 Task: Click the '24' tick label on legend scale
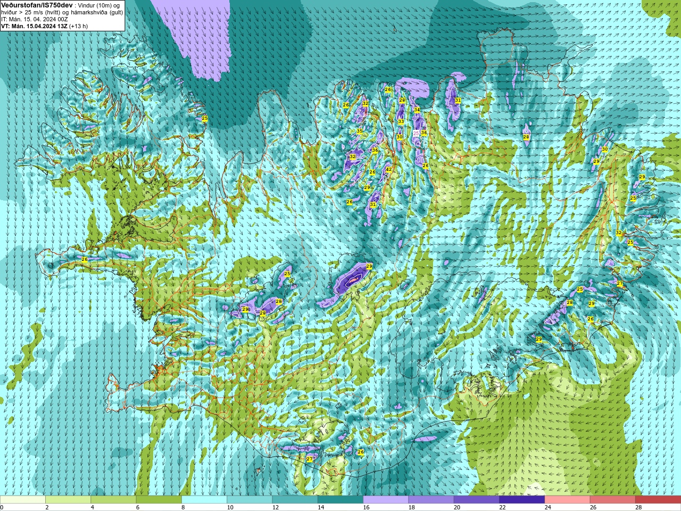click(x=548, y=507)
